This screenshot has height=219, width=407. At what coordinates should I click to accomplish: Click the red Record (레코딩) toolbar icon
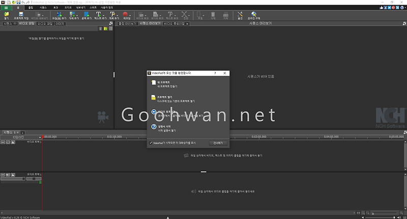tap(125, 15)
